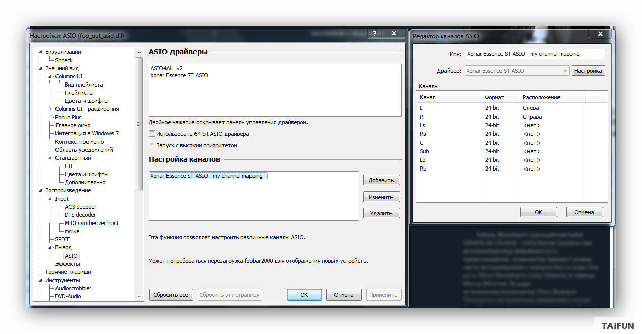Confirm with OK in the settings window
This screenshot has width=642, height=334.
click(x=304, y=295)
